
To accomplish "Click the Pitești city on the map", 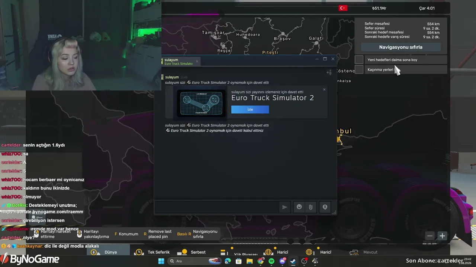I will click(270, 52).
